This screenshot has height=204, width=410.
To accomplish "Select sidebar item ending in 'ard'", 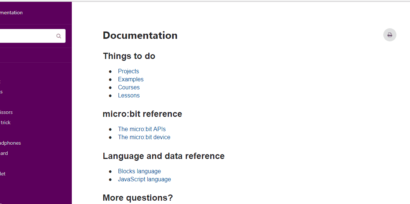I will 4,153.
